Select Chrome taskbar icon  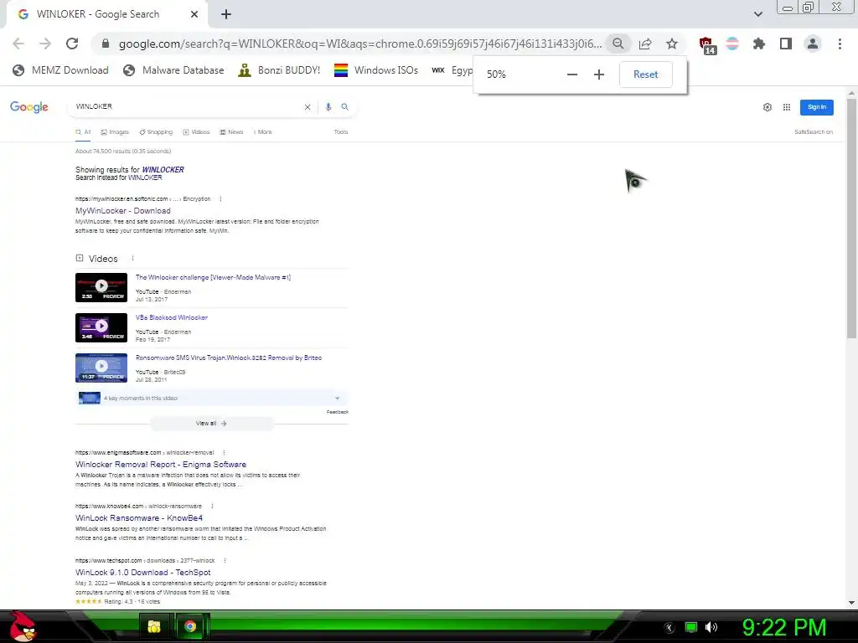point(190,626)
